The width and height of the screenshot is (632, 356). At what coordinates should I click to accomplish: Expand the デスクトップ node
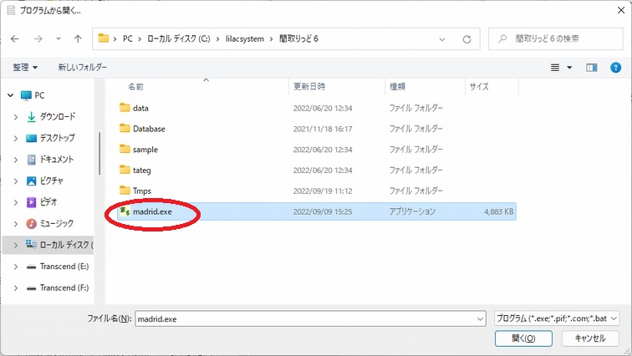[x=16, y=139]
